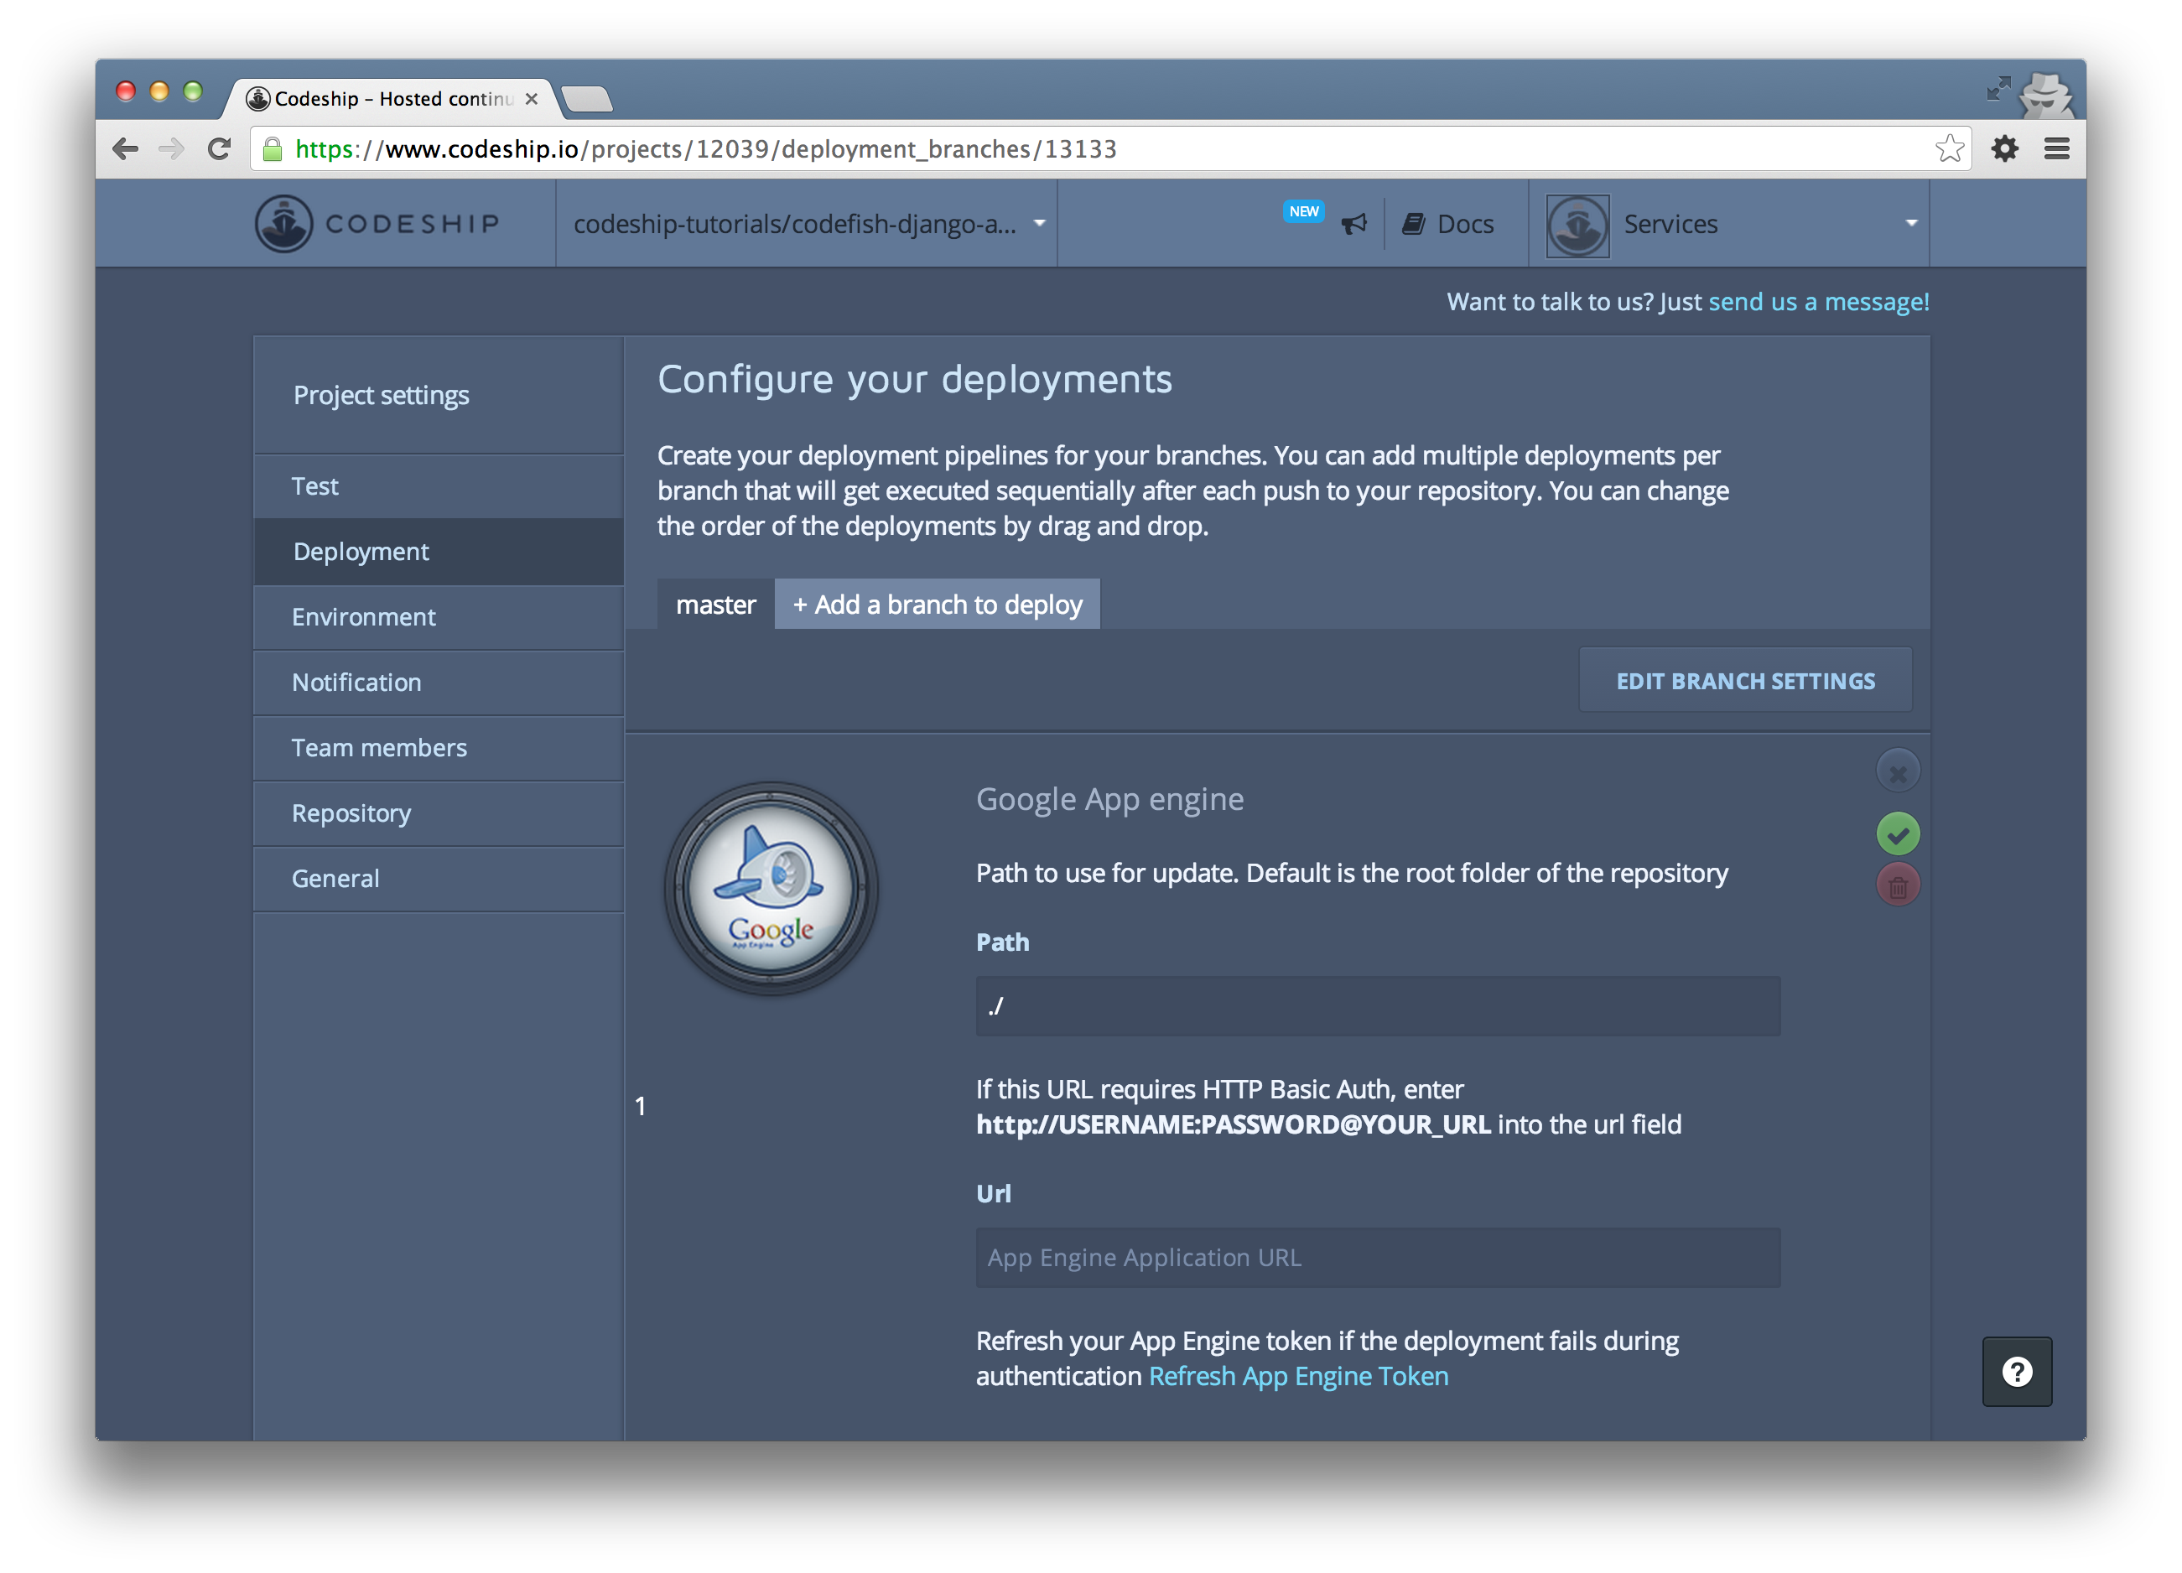Image resolution: width=2182 pixels, height=1573 pixels.
Task: Click the Codeship logo icon
Action: pos(283,224)
